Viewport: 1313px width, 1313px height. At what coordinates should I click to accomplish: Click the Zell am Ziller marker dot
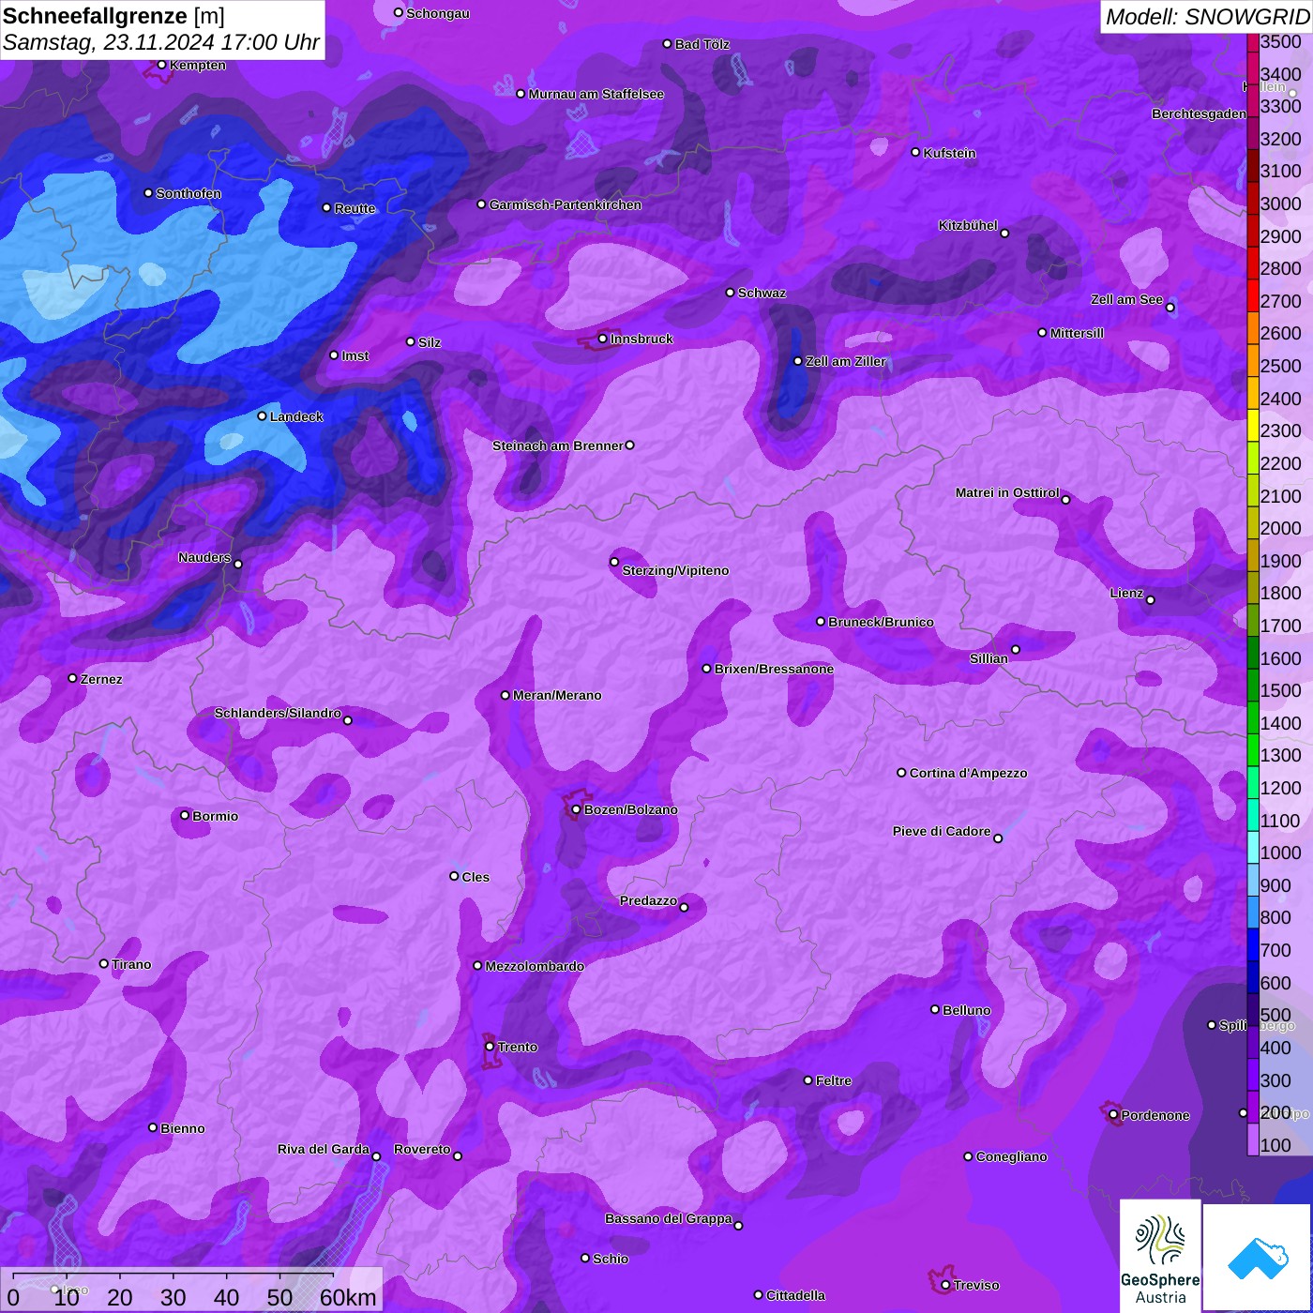tap(799, 361)
